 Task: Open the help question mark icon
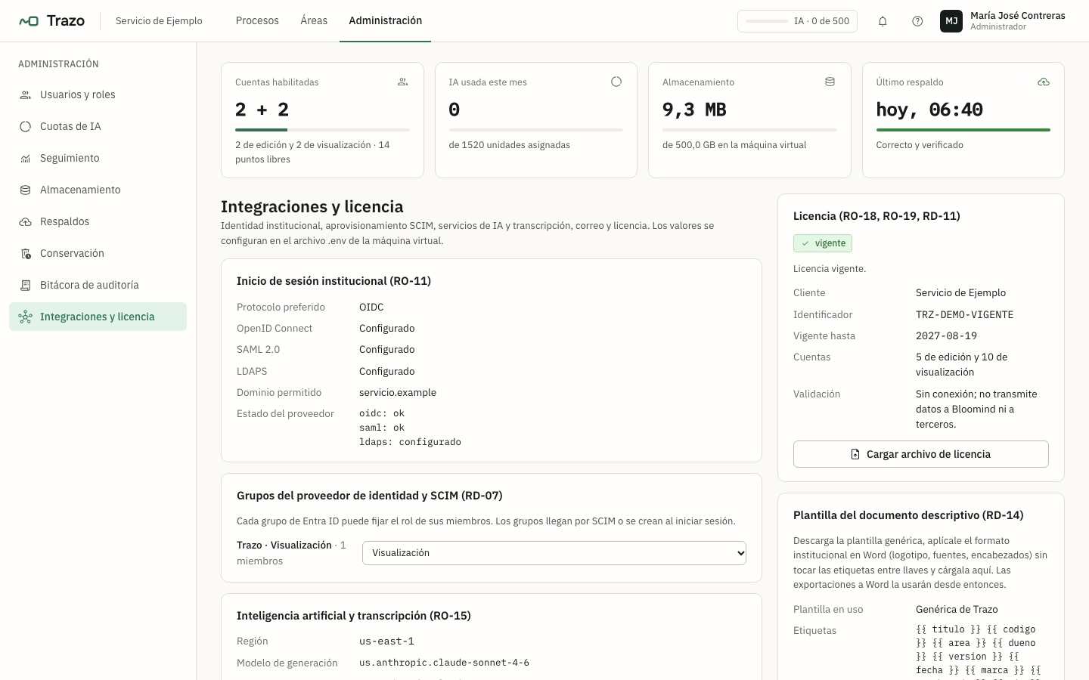[917, 21]
